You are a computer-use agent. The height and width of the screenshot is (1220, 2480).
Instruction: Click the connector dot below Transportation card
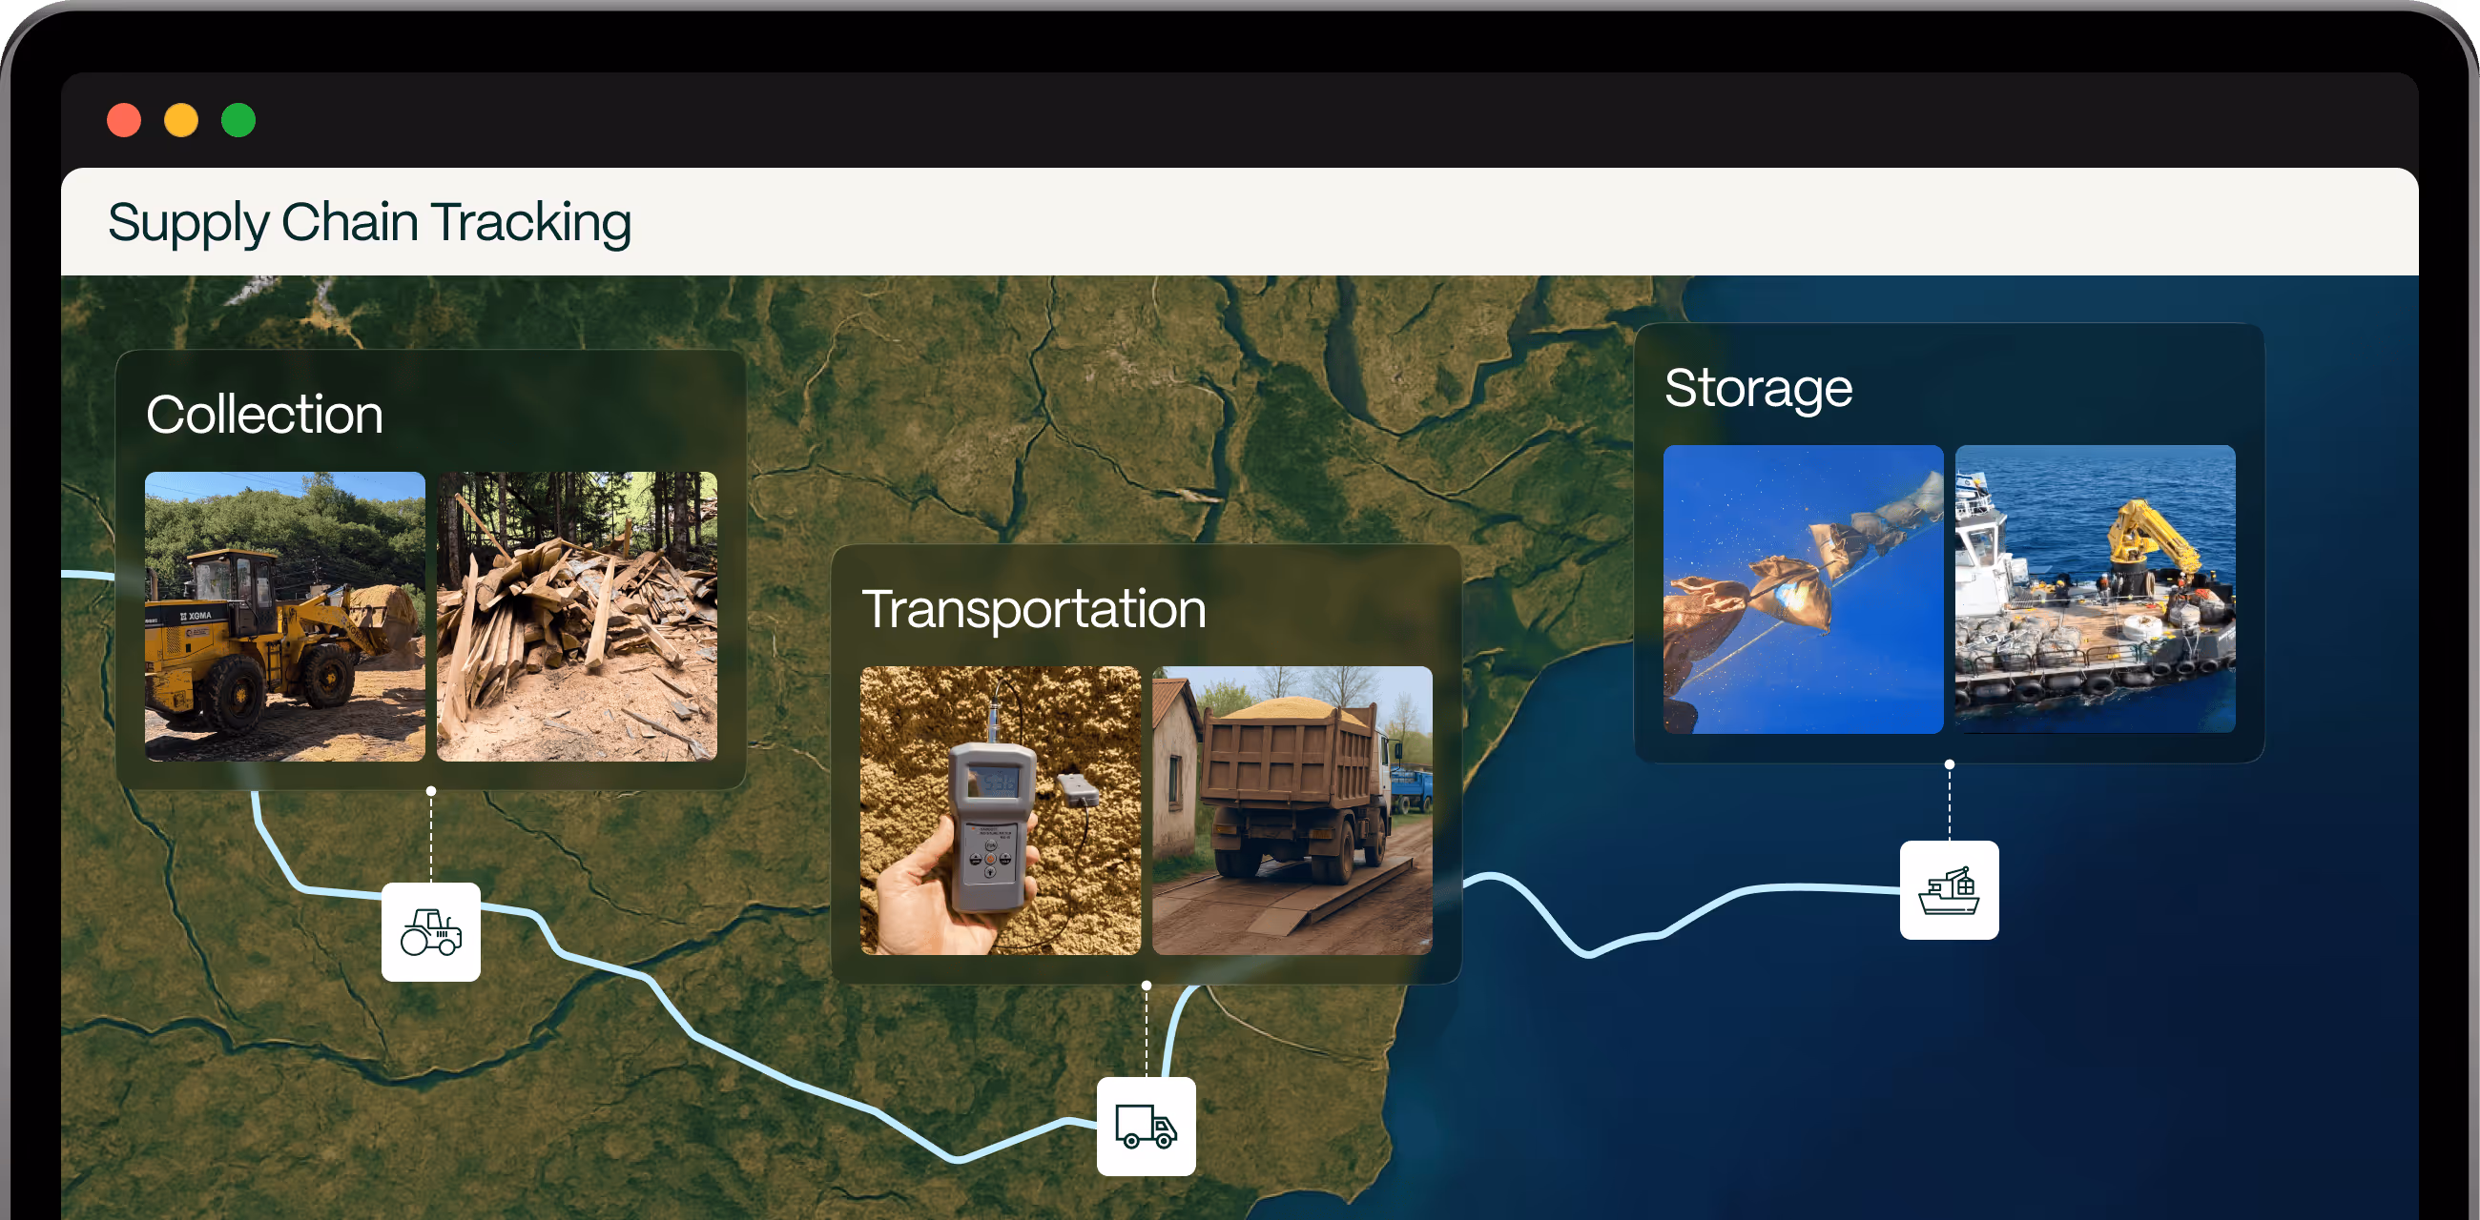click(x=1147, y=986)
